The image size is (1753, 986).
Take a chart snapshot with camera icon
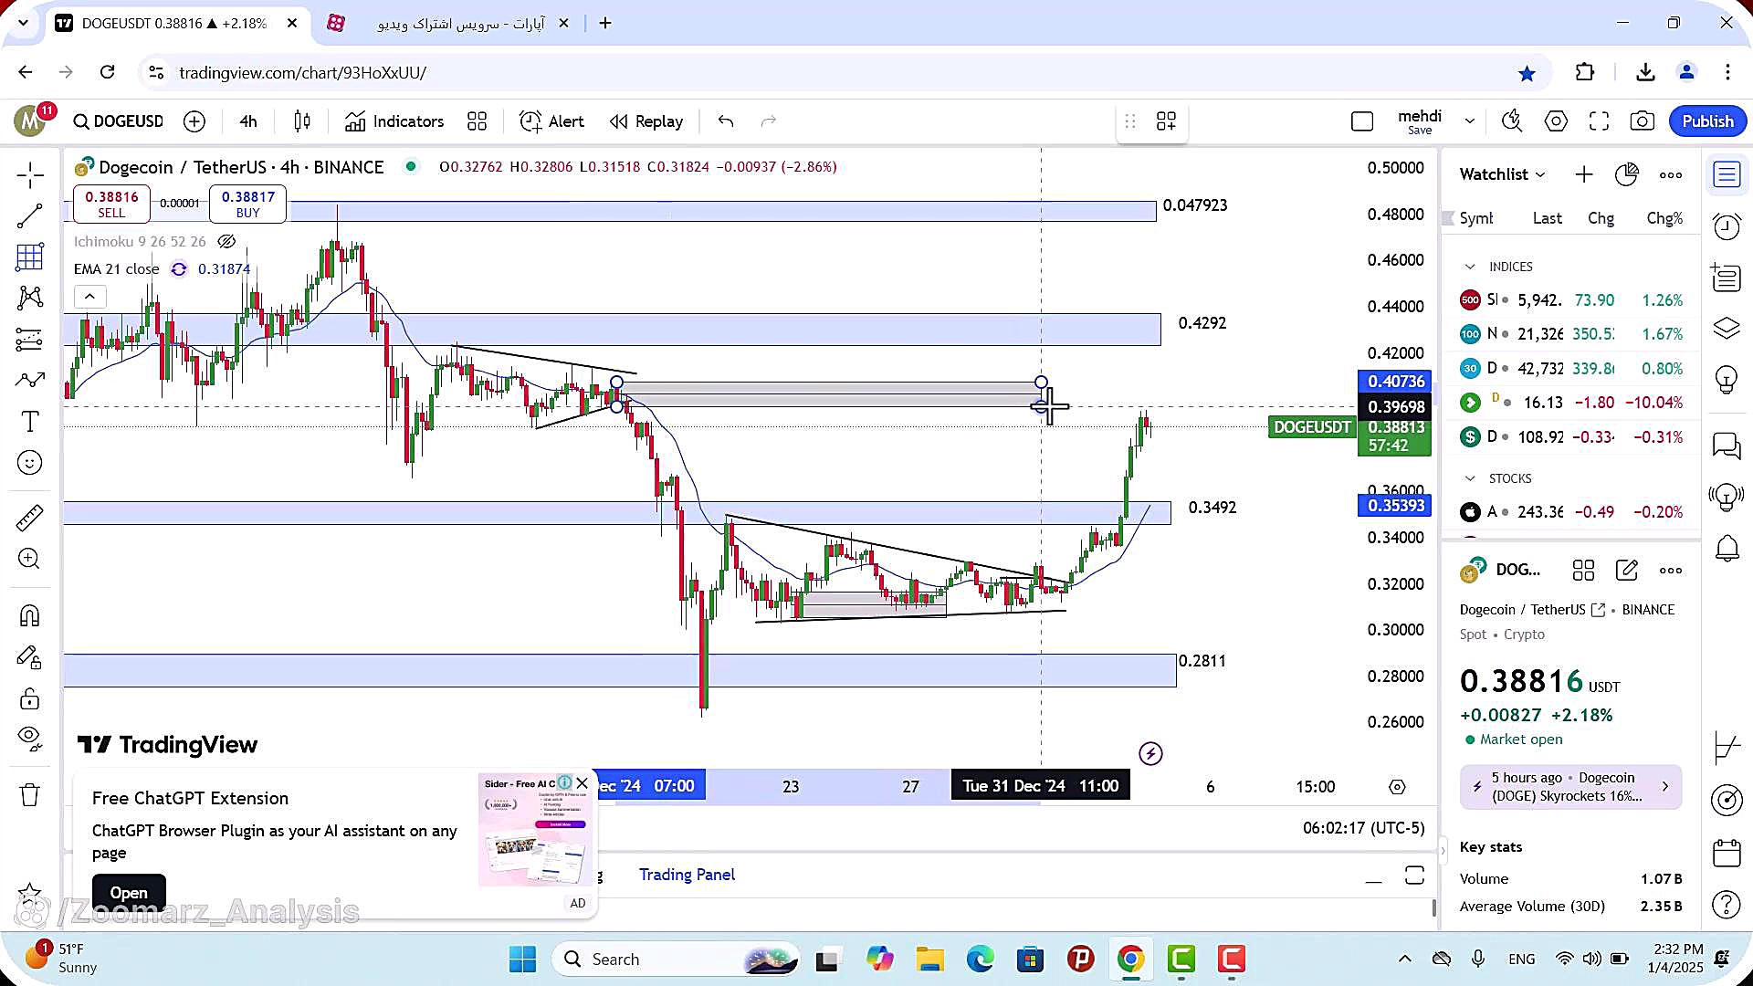(x=1642, y=121)
